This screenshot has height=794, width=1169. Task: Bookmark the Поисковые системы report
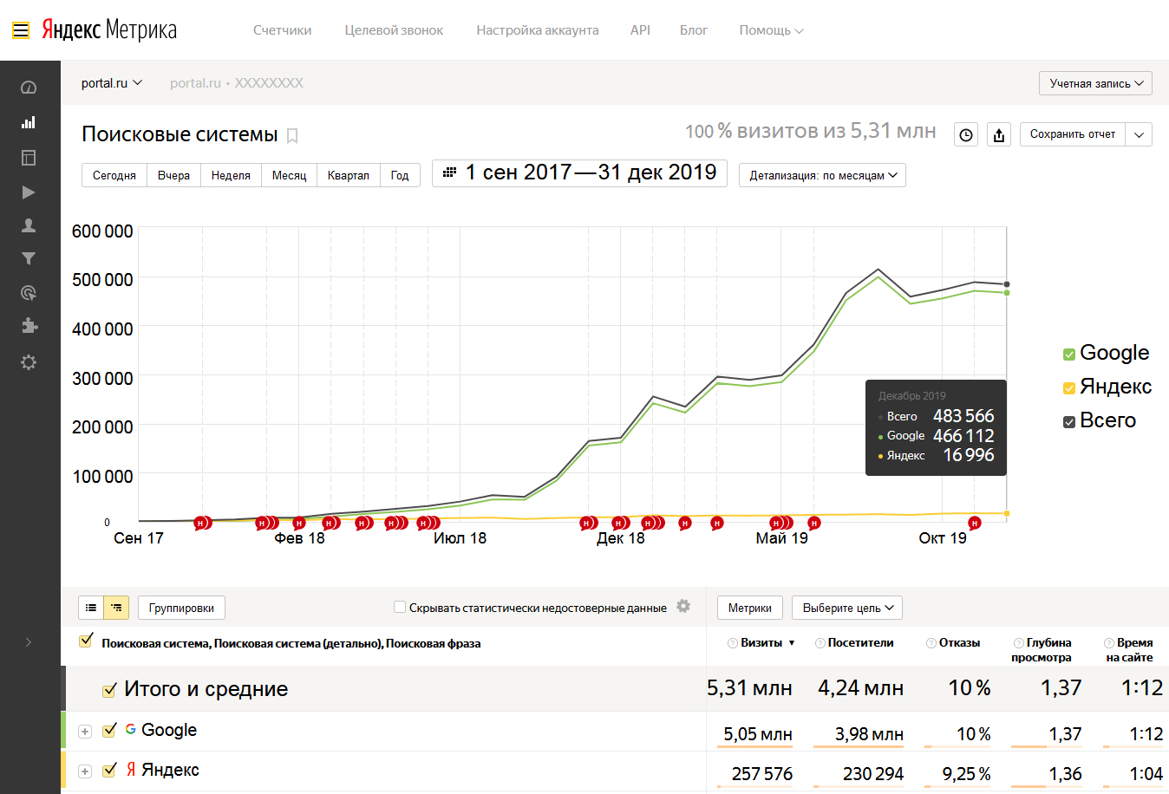coord(292,135)
